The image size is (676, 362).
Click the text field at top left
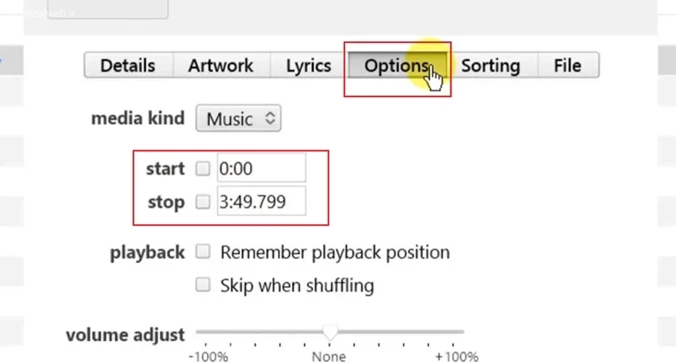108,8
